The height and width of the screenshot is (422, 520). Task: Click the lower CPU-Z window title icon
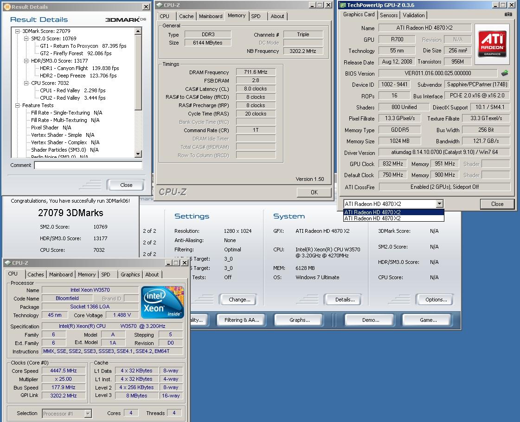pyautogui.click(x=7, y=263)
